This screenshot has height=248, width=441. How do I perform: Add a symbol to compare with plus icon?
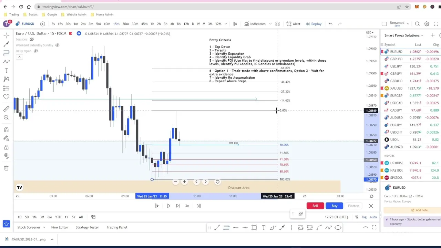(42, 24)
